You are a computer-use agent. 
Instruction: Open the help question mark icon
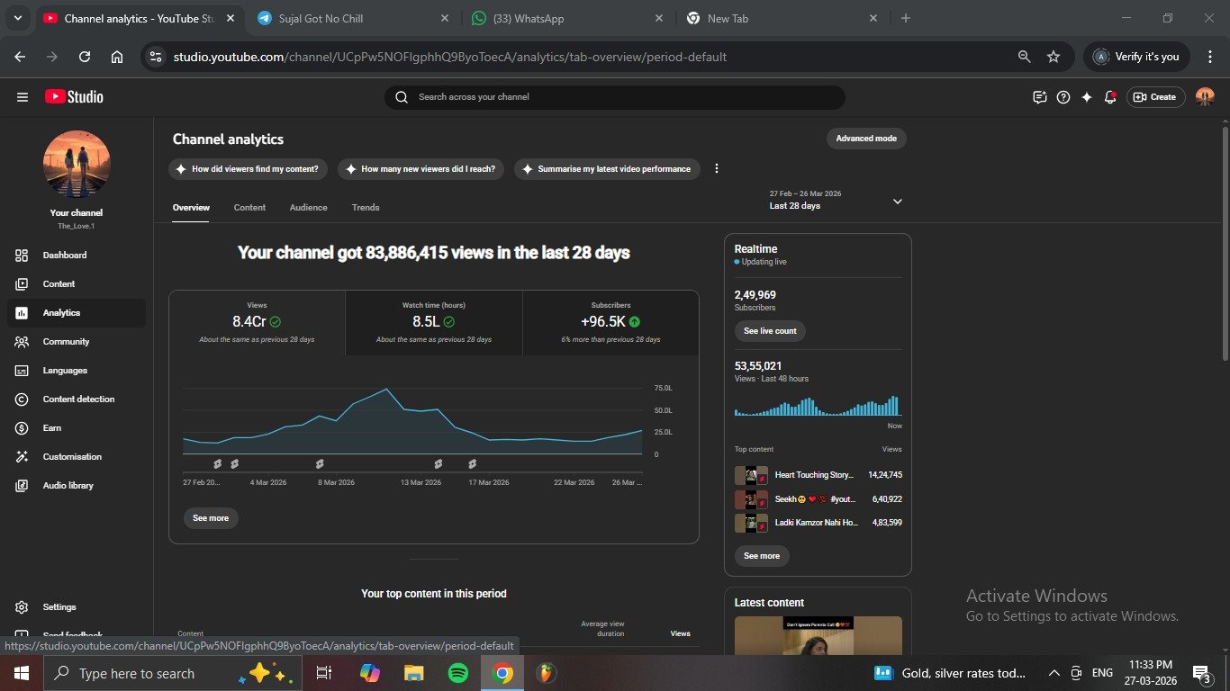pyautogui.click(x=1063, y=97)
